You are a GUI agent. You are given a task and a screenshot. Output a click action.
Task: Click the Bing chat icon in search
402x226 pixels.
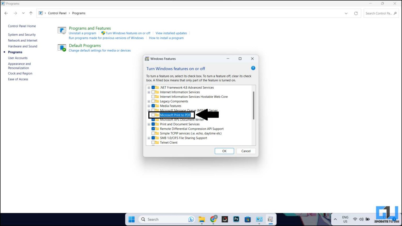click(191, 219)
